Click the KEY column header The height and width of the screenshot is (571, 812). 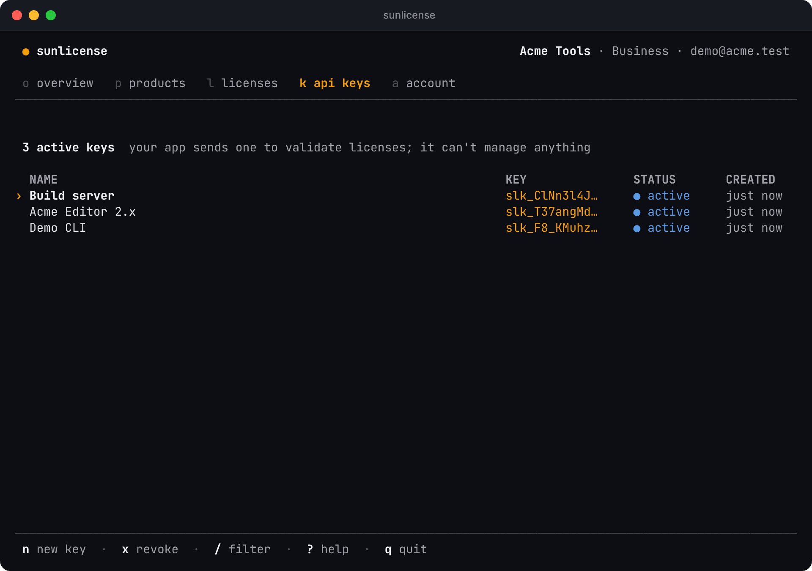tap(516, 180)
